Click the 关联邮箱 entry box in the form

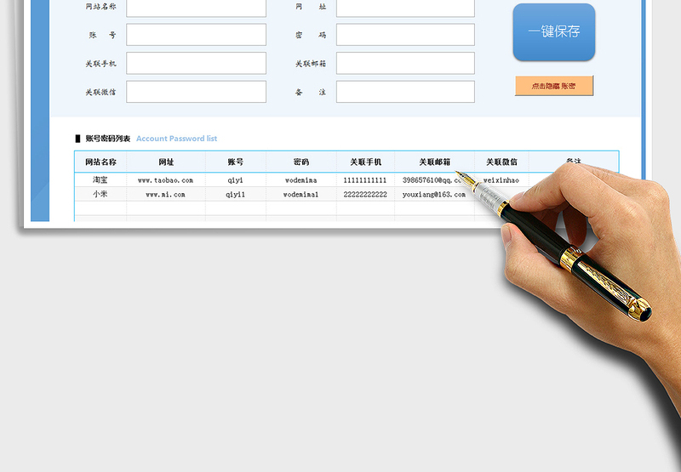click(x=405, y=64)
